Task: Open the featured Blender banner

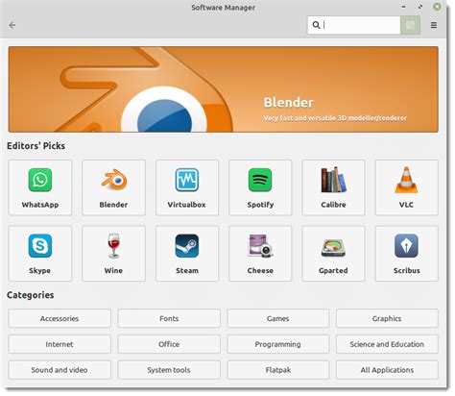Action: (224, 89)
